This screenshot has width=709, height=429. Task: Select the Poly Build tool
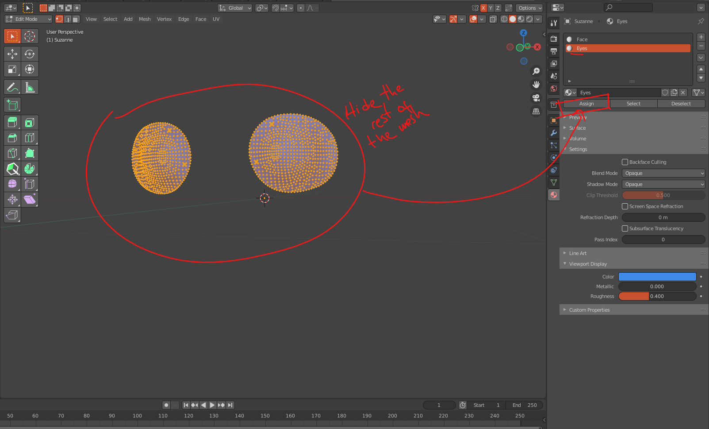pyautogui.click(x=30, y=153)
